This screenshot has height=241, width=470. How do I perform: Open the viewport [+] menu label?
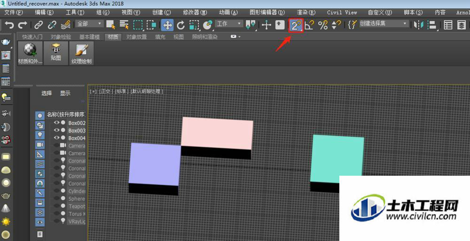pos(93,92)
